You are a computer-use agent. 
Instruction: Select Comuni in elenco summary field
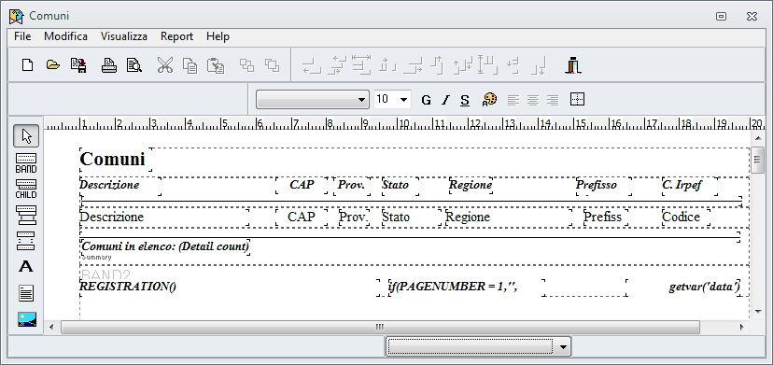(164, 246)
